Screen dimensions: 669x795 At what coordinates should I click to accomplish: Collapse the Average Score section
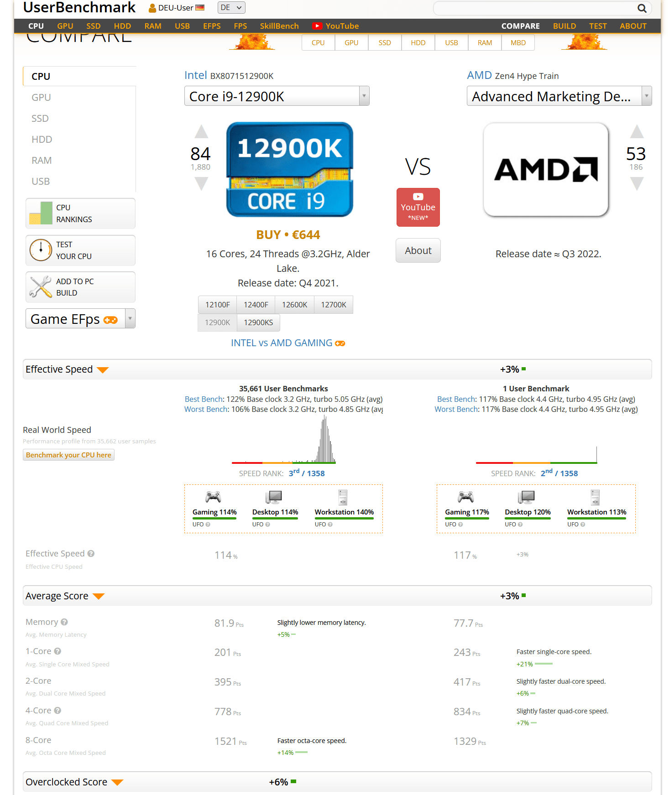tap(99, 597)
